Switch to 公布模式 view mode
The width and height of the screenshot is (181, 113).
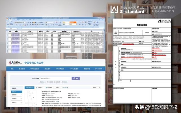(29, 88)
